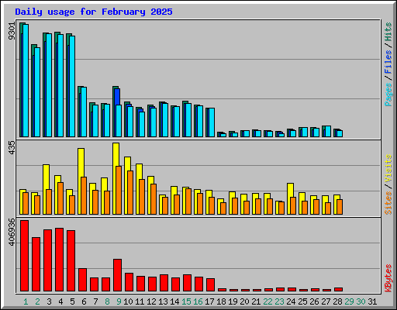This screenshot has width=397, height=310.
Task: Click day 29 on the x-axis
Action: pyautogui.click(x=349, y=301)
